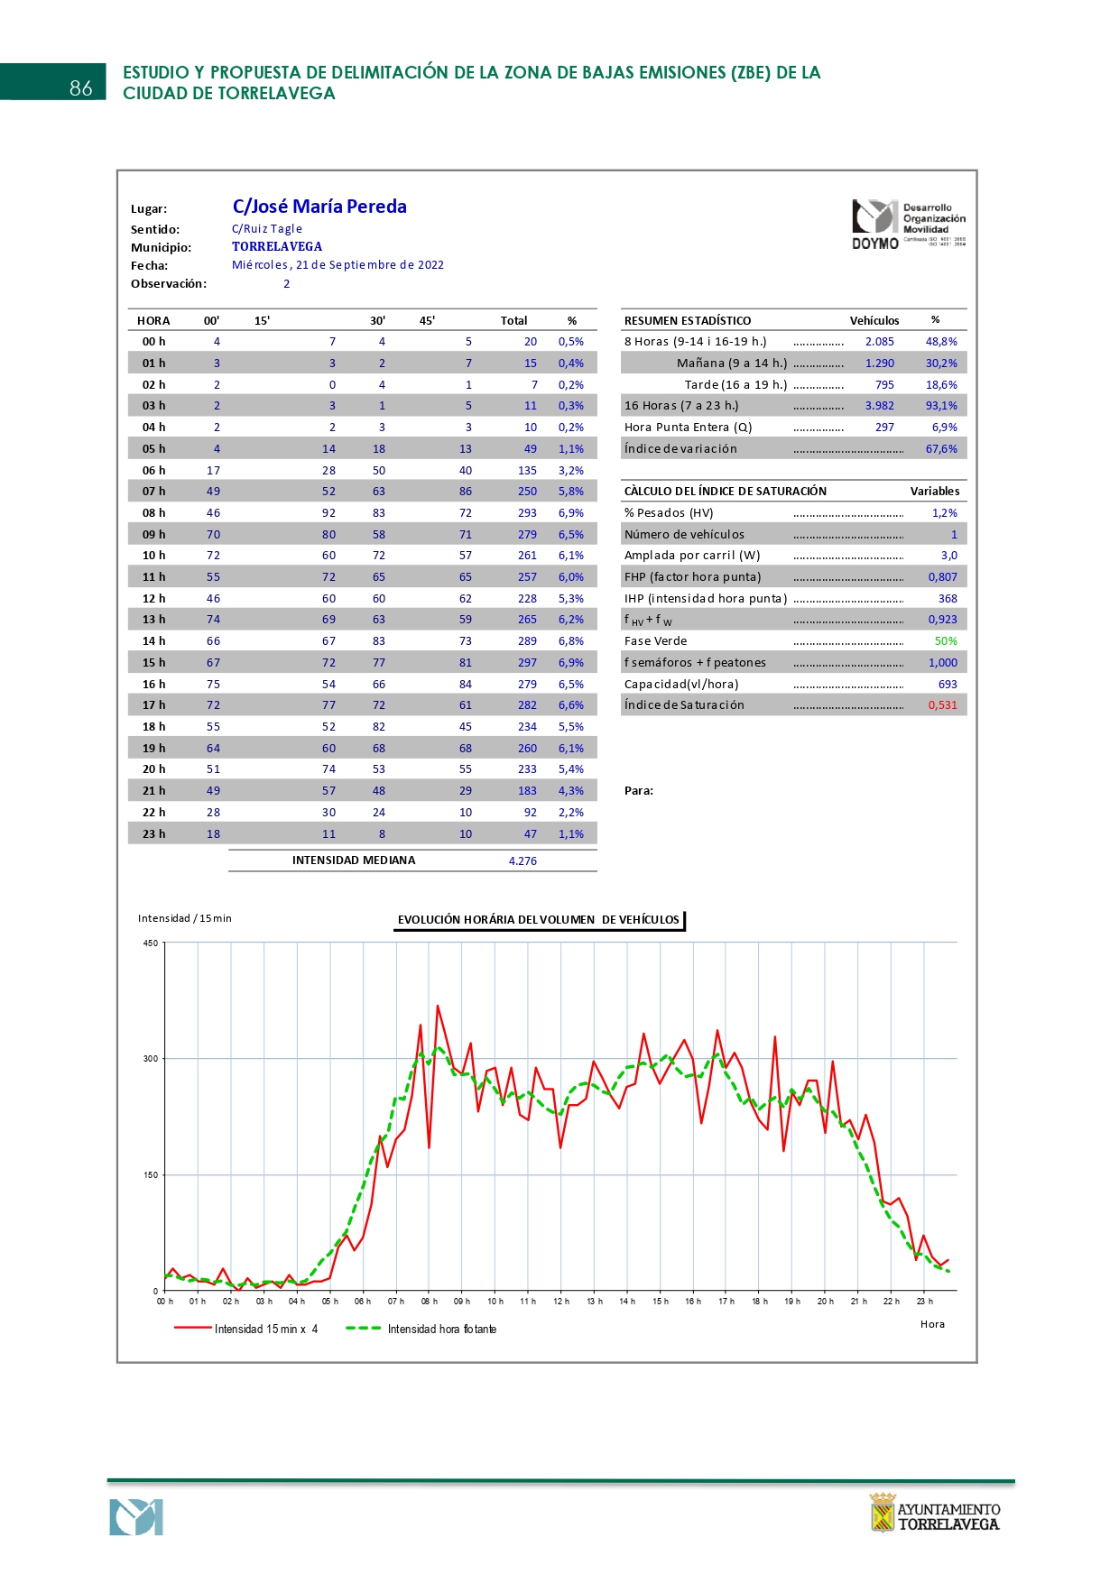This screenshot has height=1583, width=1119.
Task: Click the RESUMEN ESTADÍSTICO table header
Action: click(688, 320)
